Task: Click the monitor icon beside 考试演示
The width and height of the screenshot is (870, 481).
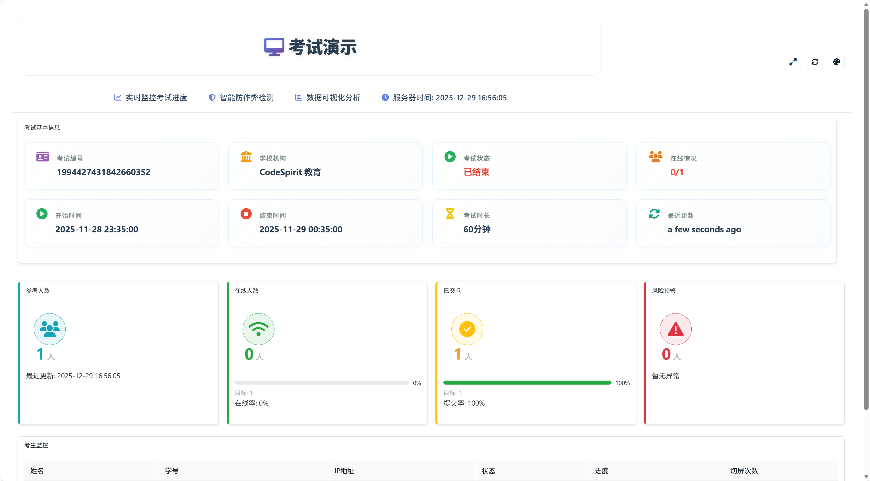Action: (x=274, y=47)
